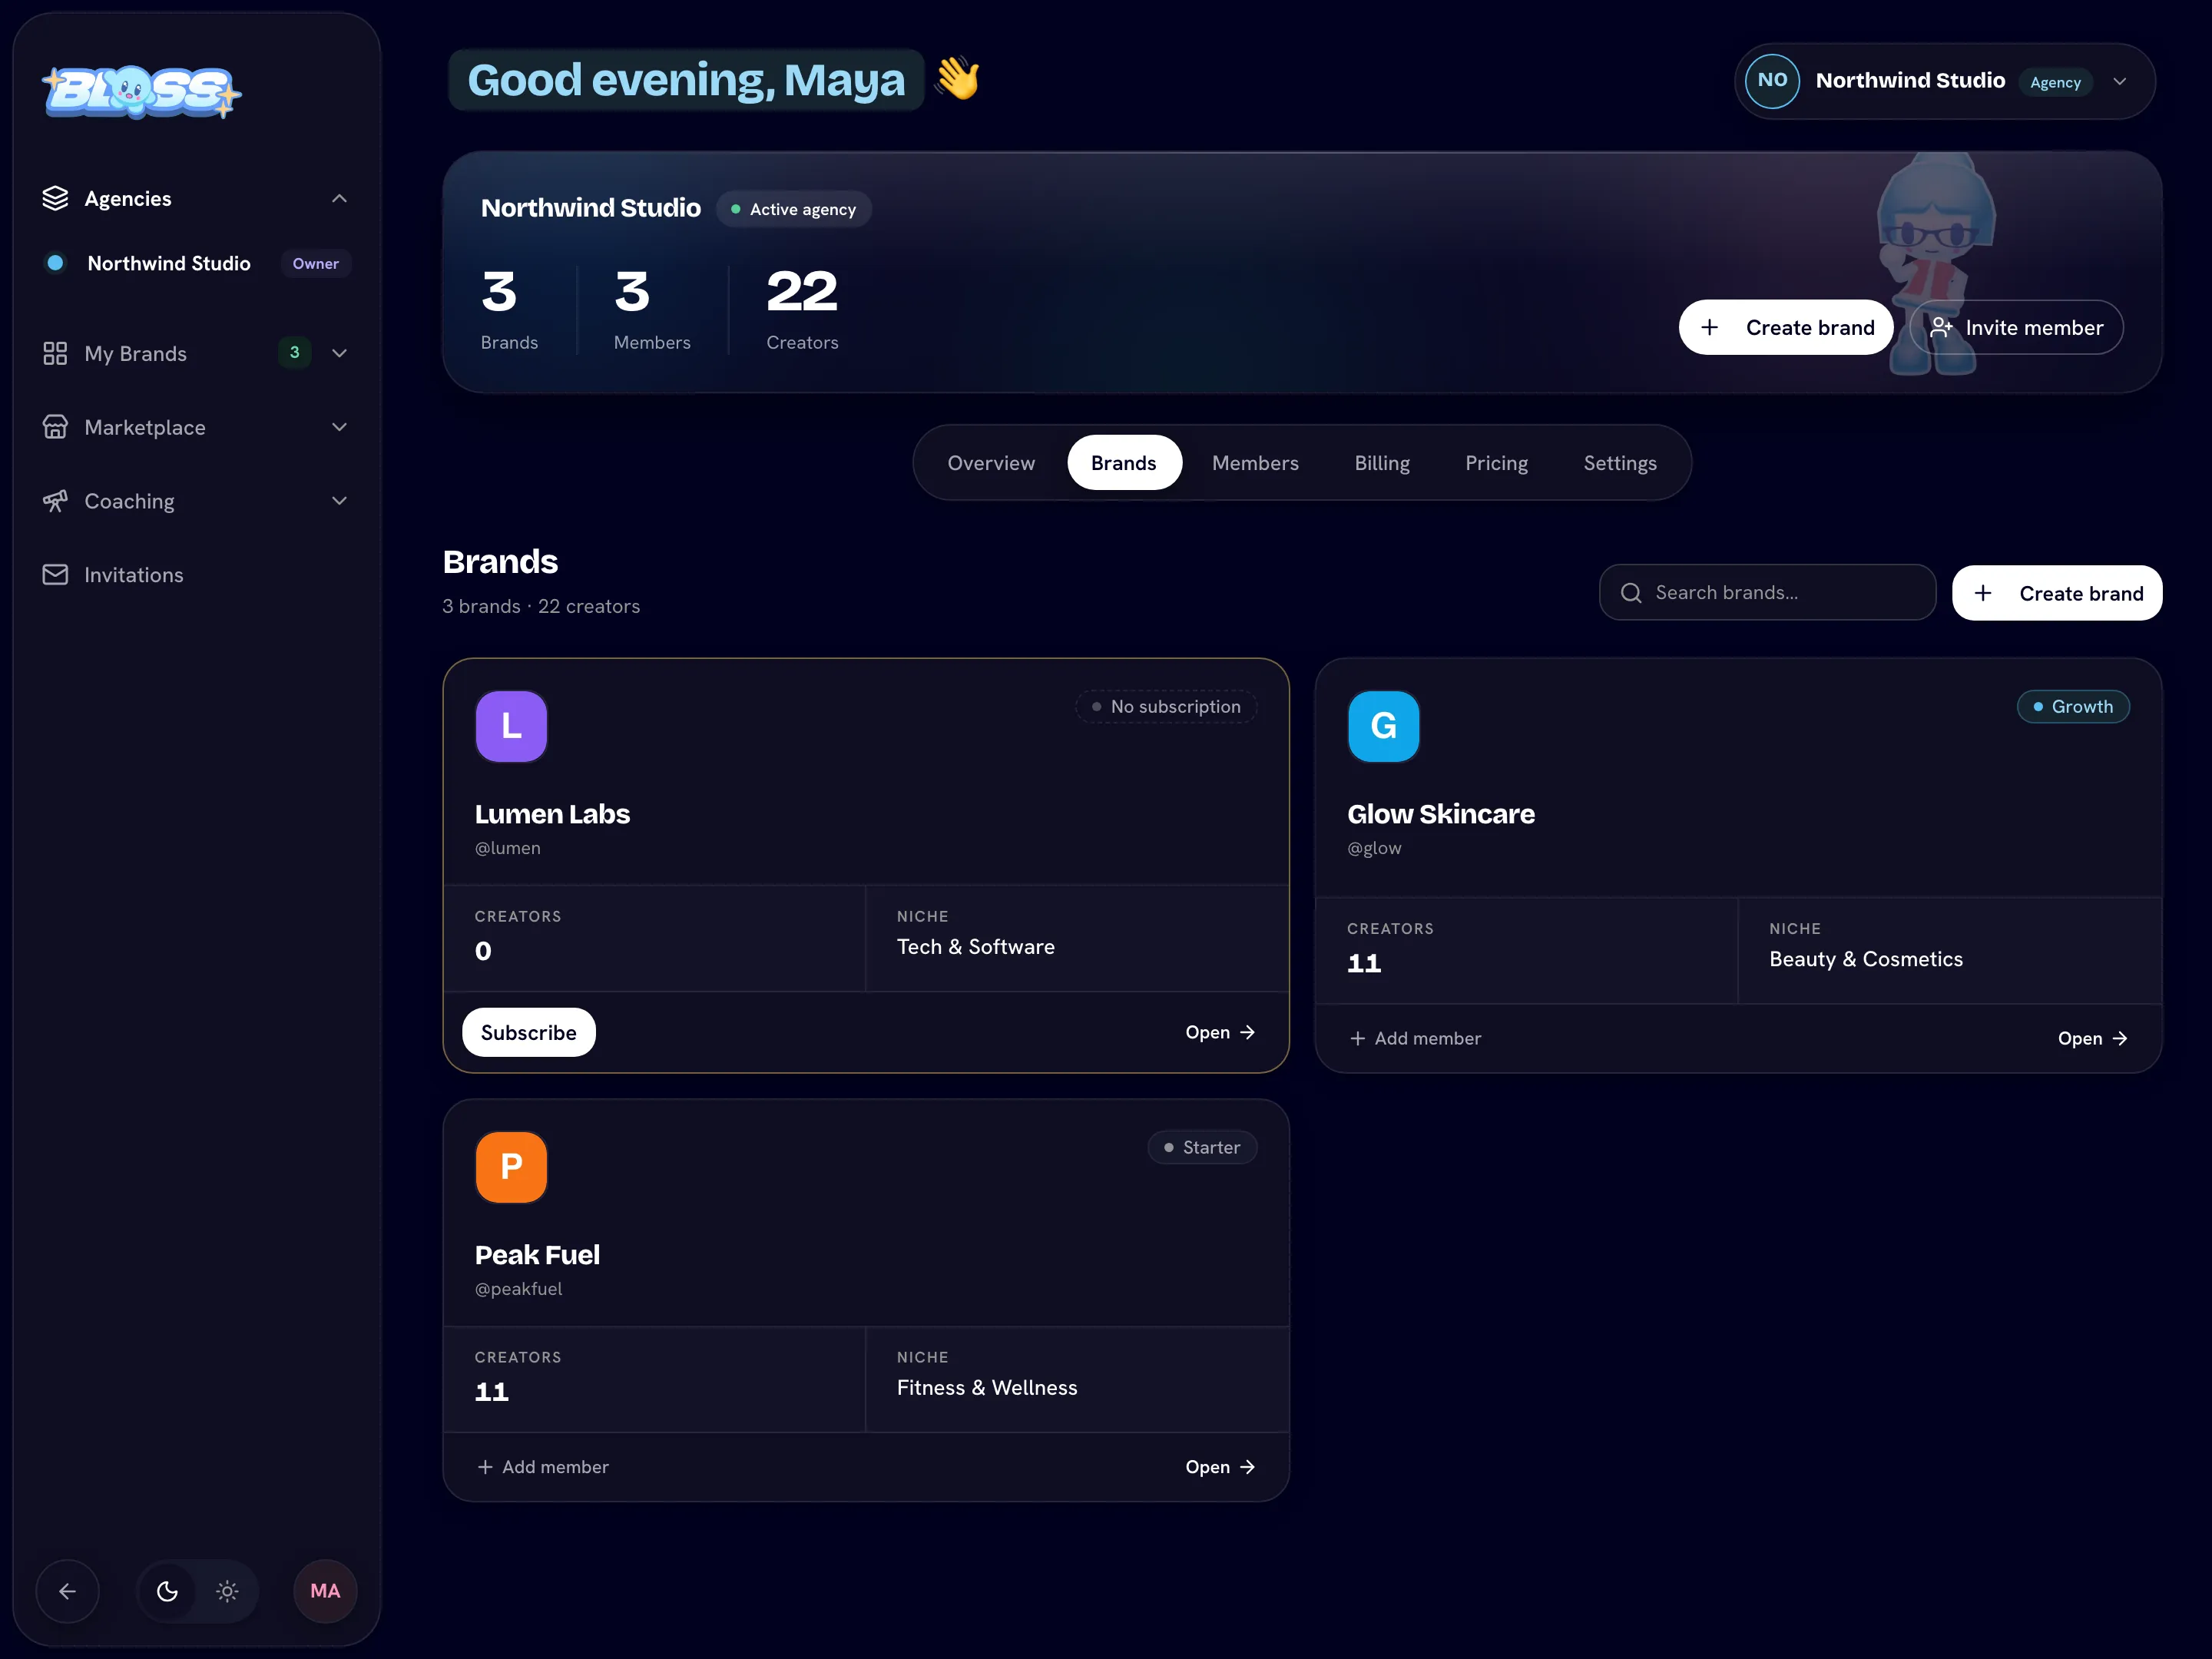
Task: Click the Marketplace storefront icon
Action: pos(55,427)
